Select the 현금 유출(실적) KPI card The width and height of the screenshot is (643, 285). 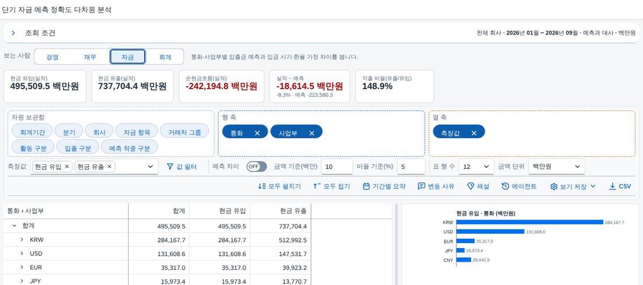point(133,86)
